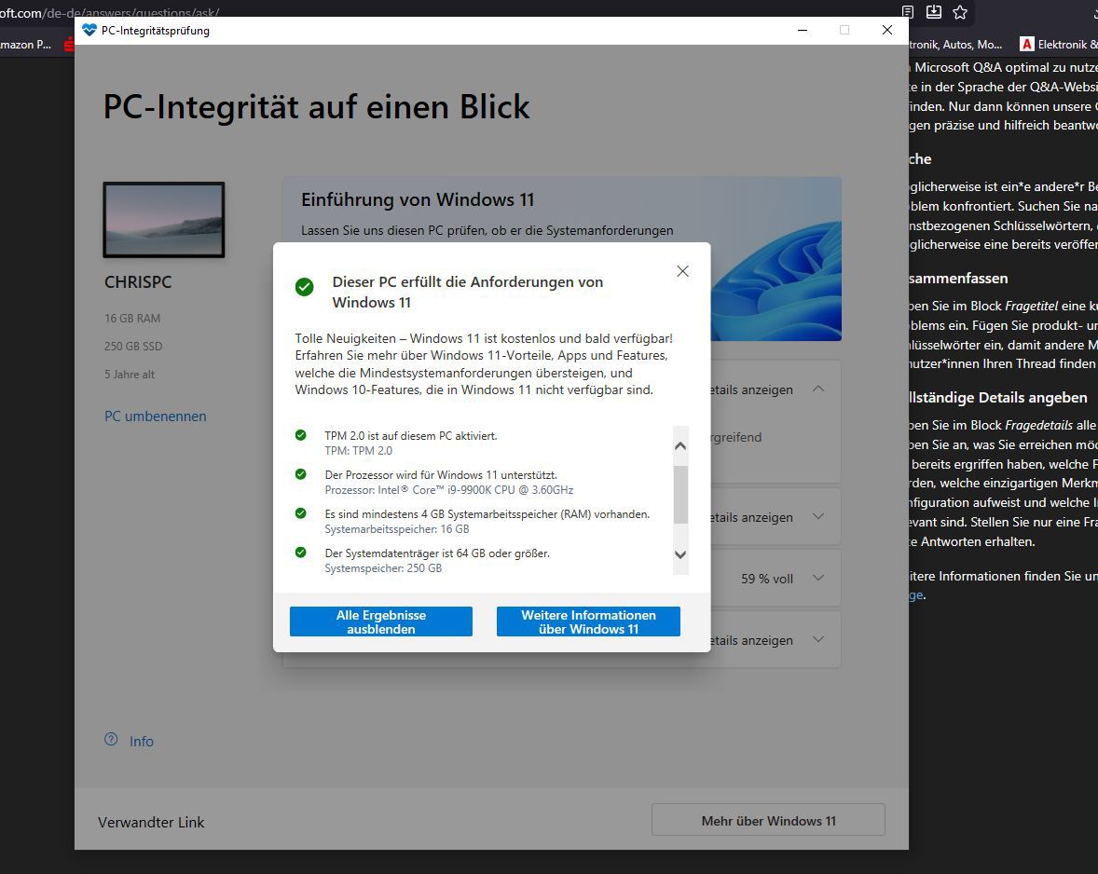Click green check next to RAM result
This screenshot has width=1098, height=874.
click(x=300, y=513)
